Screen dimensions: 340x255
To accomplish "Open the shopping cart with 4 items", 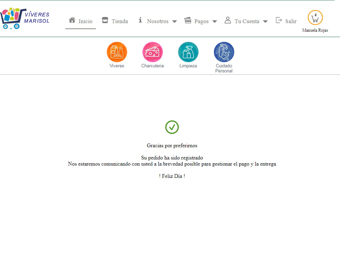I will click(315, 18).
